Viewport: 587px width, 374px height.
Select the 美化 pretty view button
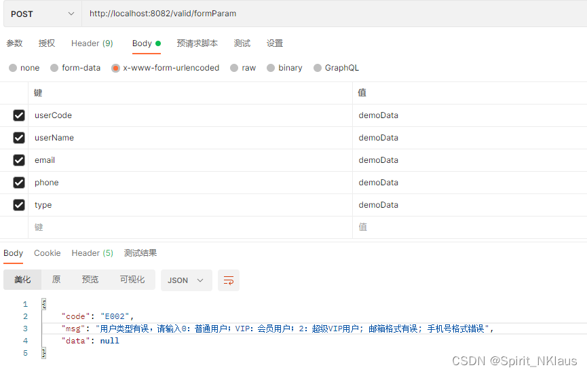click(22, 280)
